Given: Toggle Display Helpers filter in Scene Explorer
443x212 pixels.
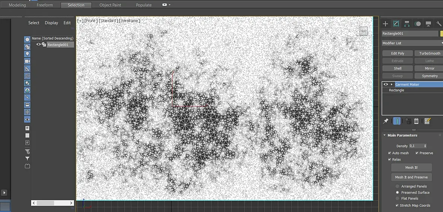Looking at the screenshot, I should coord(27,68).
